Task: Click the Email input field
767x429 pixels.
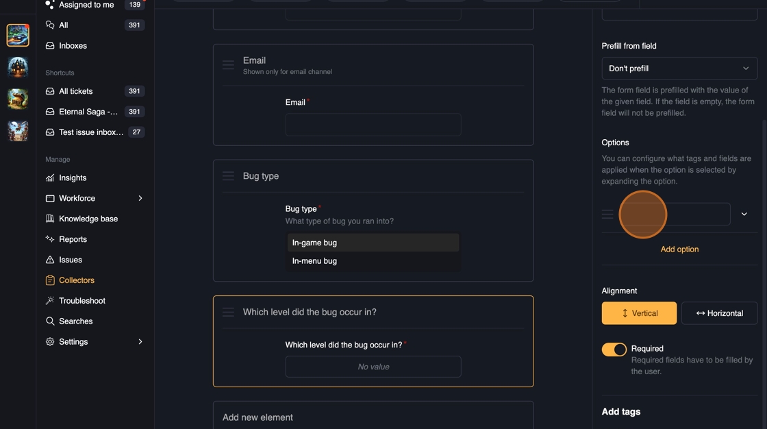Action: tap(373, 125)
